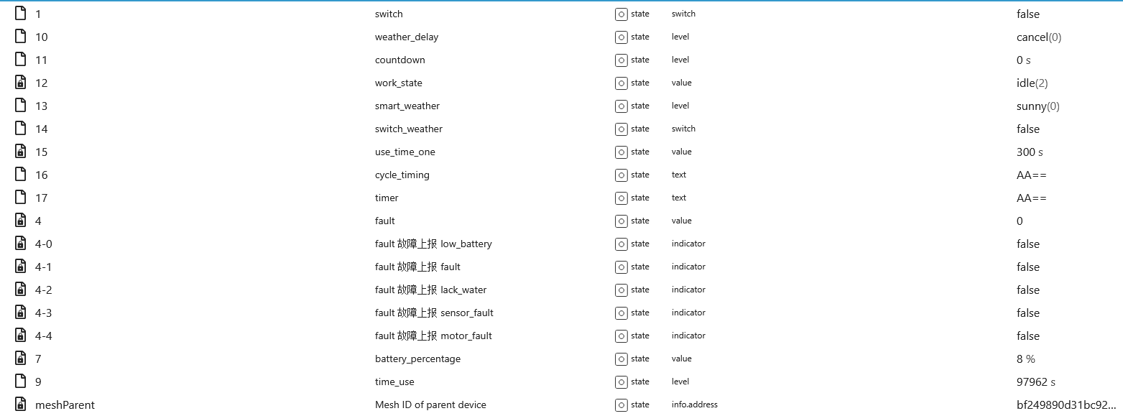Click the file icon for object 9

pyautogui.click(x=21, y=382)
